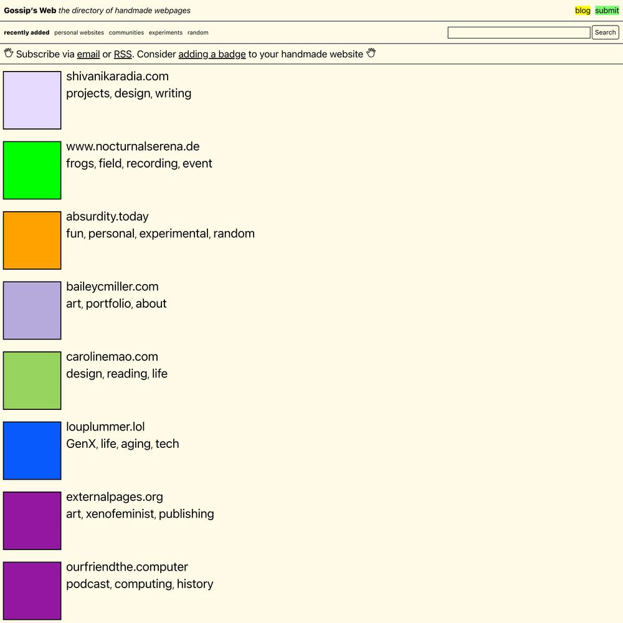Click the tags 'art, portfolio, about'
Viewport: 623px width, 623px height.
tap(116, 303)
